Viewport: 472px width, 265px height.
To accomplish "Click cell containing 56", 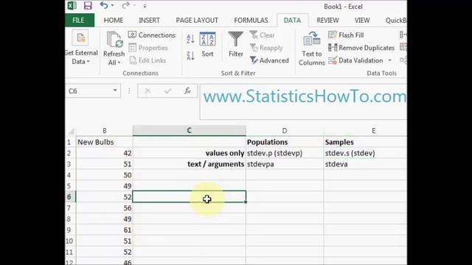I will 105,208.
